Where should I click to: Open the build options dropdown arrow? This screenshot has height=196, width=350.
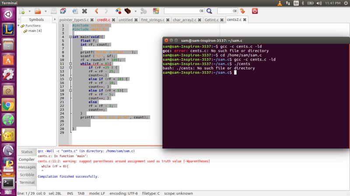[x=135, y=11]
